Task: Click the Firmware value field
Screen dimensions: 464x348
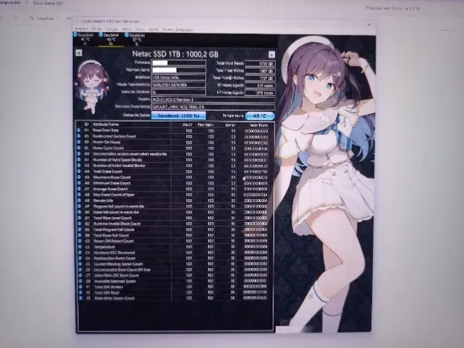Action: tap(179, 63)
